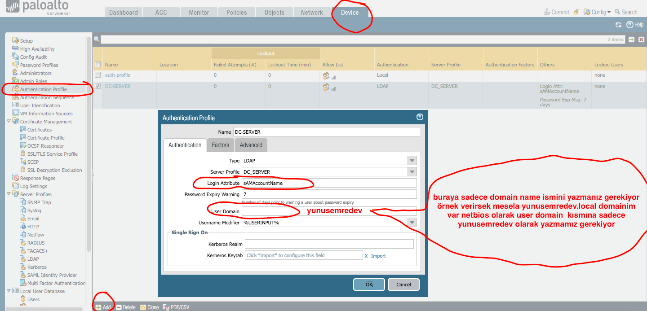Export using the PDF/CSV icon
The height and width of the screenshot is (311, 647).
166,307
